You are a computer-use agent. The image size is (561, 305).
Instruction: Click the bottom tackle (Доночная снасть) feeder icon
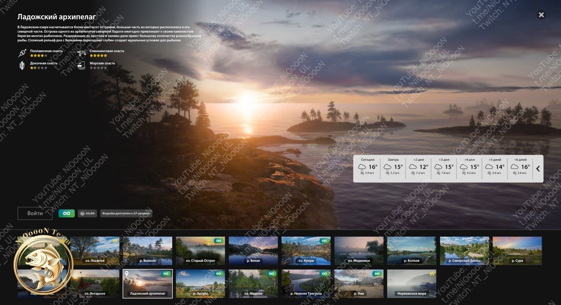tap(22, 66)
